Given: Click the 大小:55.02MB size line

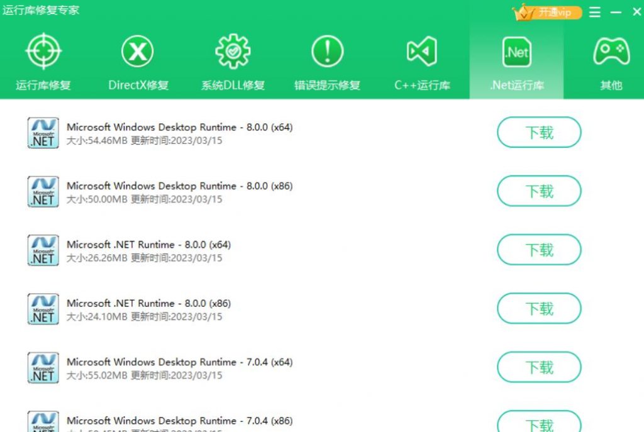Looking at the screenshot, I should pos(144,376).
